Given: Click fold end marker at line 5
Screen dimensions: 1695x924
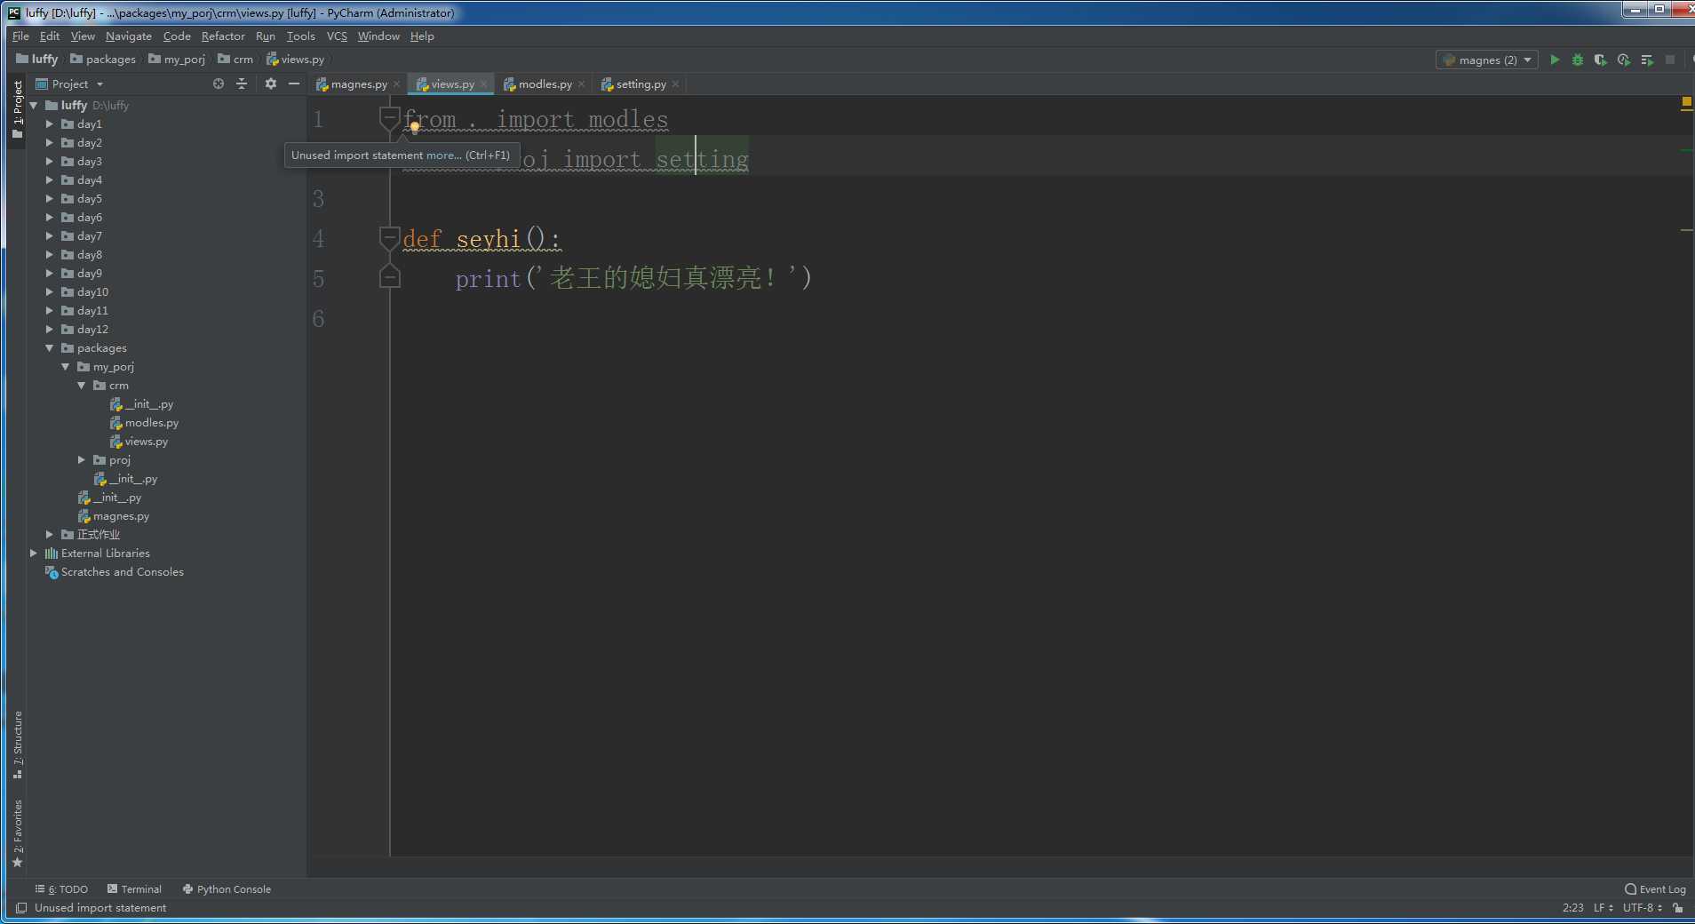Looking at the screenshot, I should (389, 278).
